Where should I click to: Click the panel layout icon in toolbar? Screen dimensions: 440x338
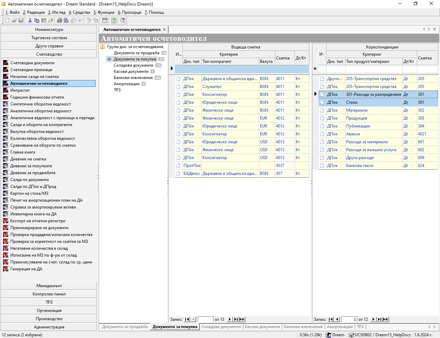tap(105, 20)
